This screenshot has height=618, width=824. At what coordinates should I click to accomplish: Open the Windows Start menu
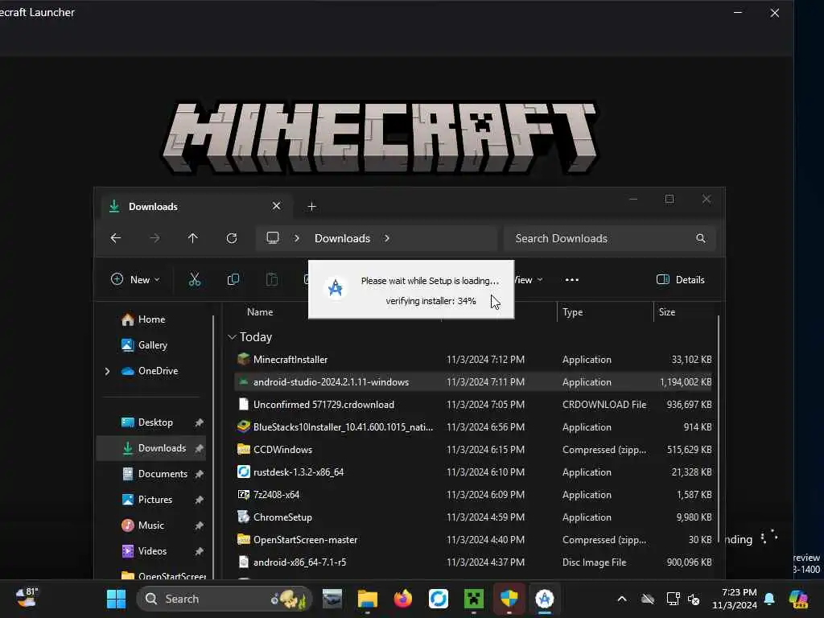(116, 599)
